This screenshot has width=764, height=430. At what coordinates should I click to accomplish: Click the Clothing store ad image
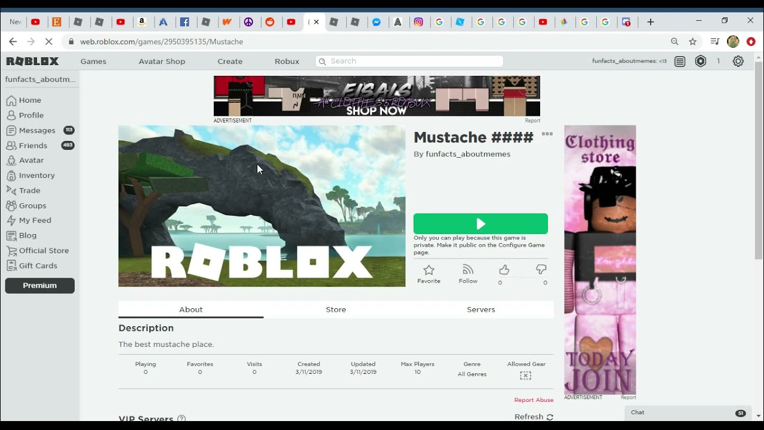click(600, 260)
